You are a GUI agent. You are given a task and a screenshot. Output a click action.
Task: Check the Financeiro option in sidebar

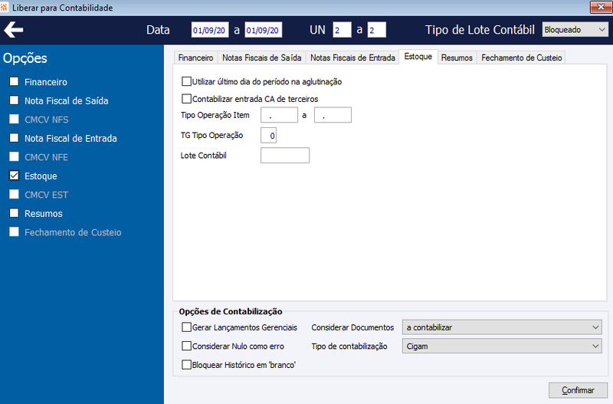pos(14,81)
